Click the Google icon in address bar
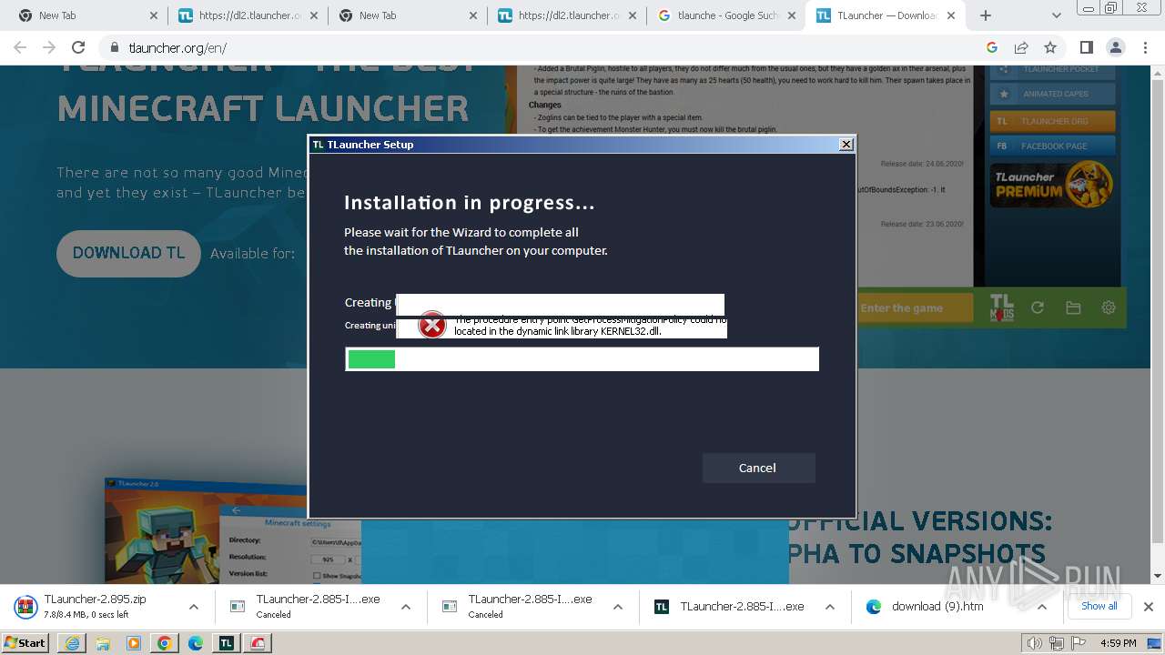Screen dimensions: 1165x655 (992, 47)
